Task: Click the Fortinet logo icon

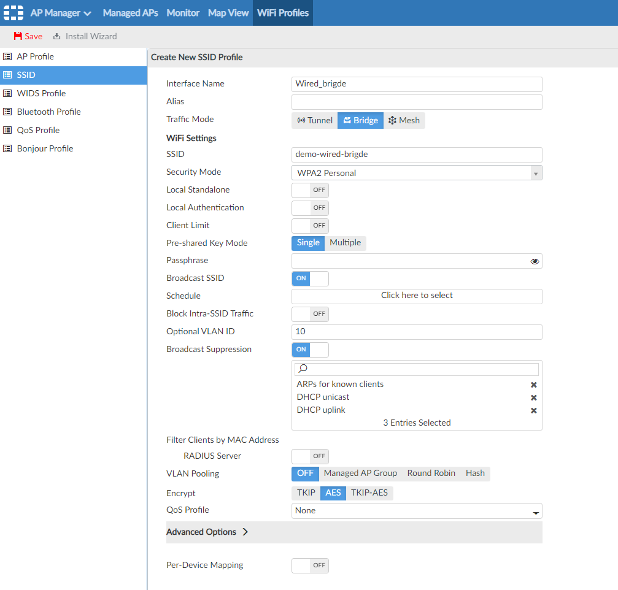Action: (x=14, y=13)
